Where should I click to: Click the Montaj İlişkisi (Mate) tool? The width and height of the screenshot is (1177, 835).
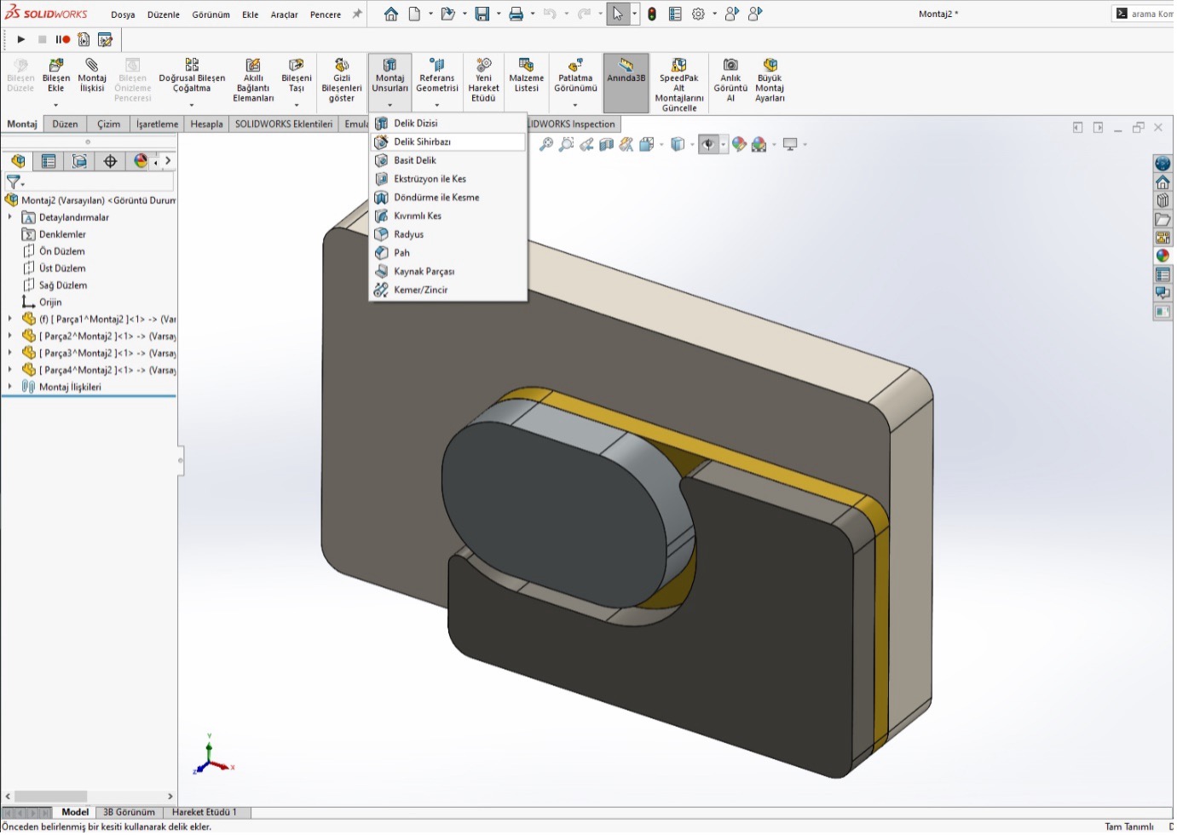click(x=92, y=77)
